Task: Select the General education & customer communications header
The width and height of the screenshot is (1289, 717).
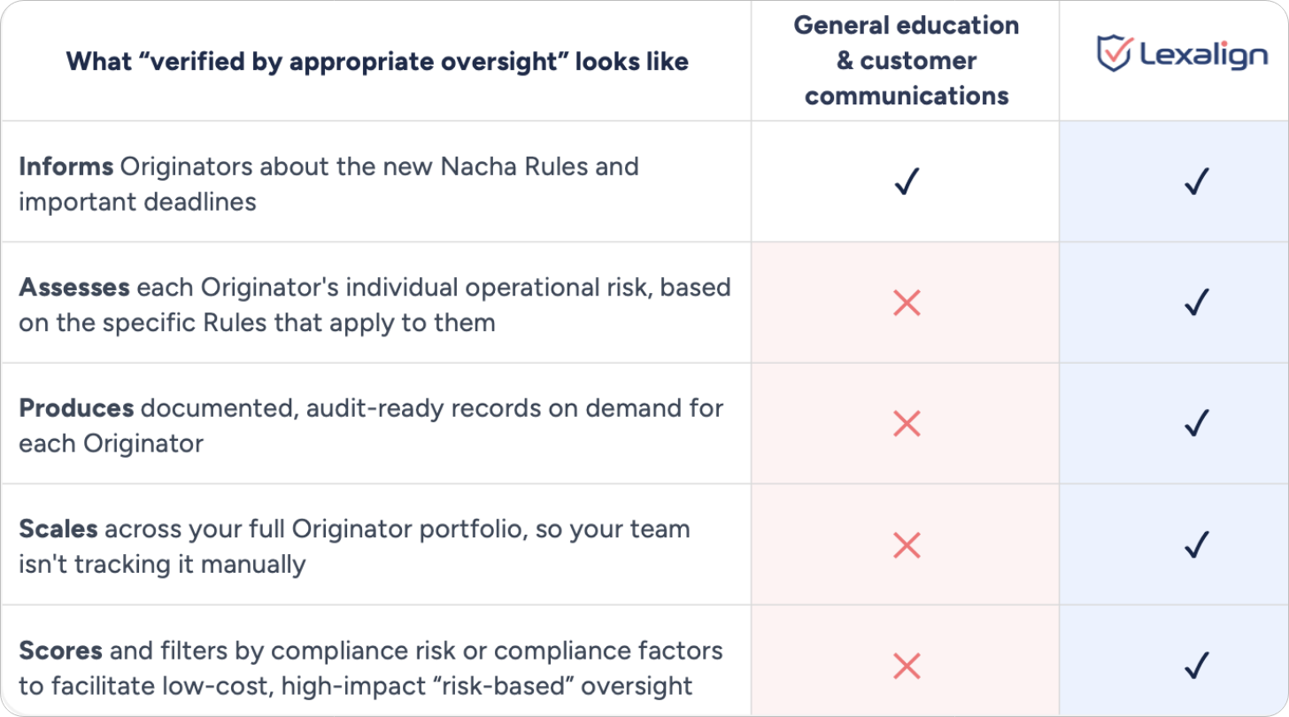Action: 907,60
